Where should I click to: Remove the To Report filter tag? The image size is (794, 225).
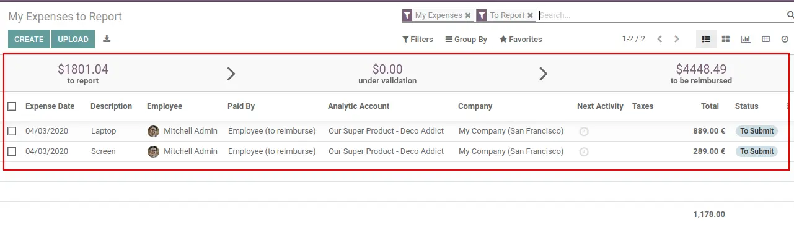pos(531,15)
